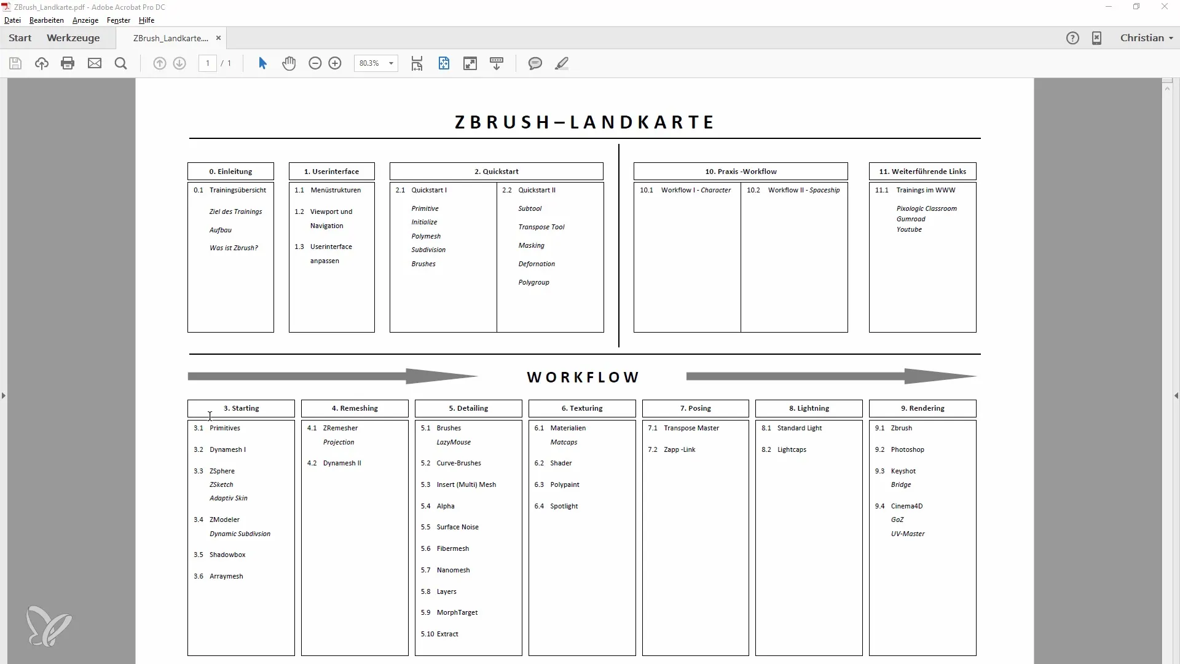The height and width of the screenshot is (664, 1180).
Task: Click the fit page to window button
Action: pyautogui.click(x=443, y=63)
